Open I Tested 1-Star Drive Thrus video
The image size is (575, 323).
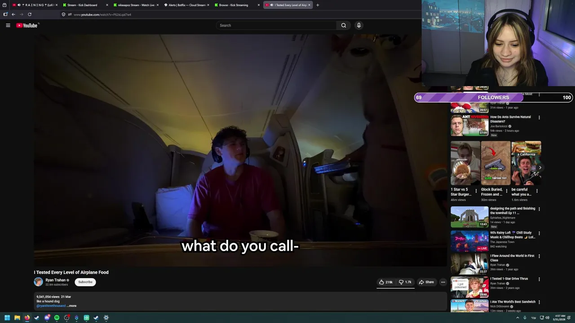tap(469, 287)
